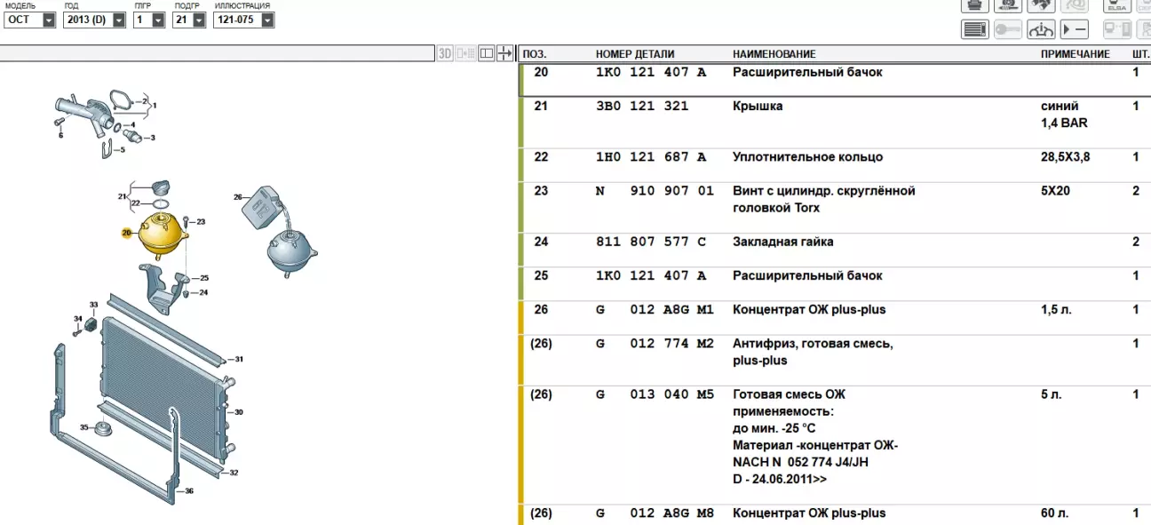Screen dimensions: 1151x525
Task: Click the printer icon in top toolbar
Action: tap(975, 4)
